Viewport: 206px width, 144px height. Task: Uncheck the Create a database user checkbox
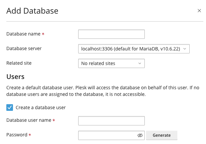click(x=10, y=108)
